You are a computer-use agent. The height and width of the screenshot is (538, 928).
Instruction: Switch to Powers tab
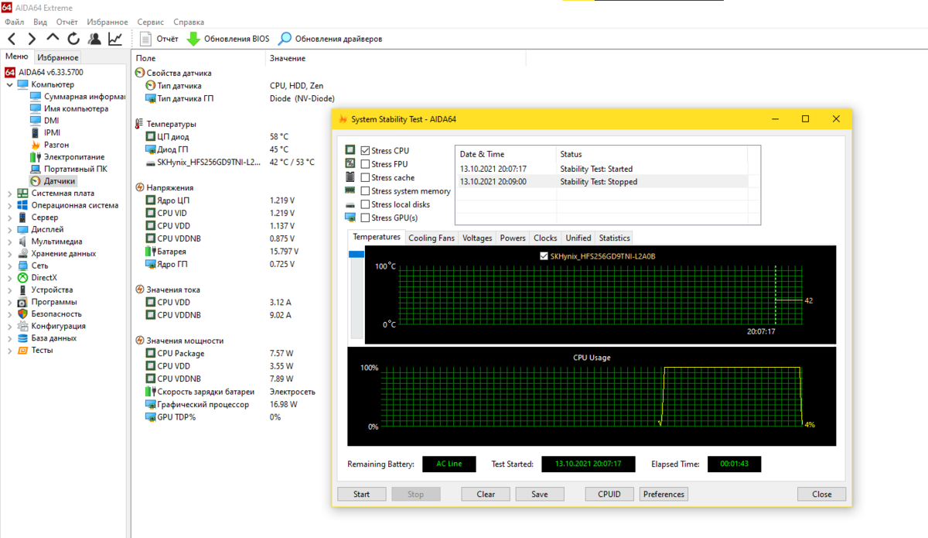tap(513, 238)
